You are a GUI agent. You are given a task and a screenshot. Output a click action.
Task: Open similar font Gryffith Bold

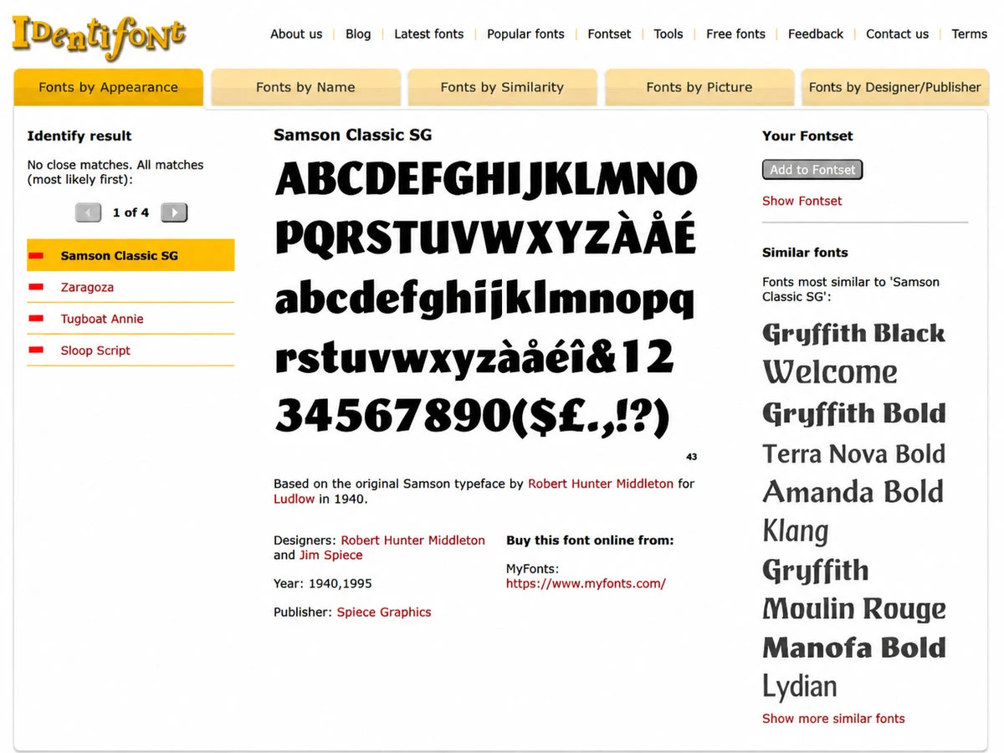pos(853,413)
